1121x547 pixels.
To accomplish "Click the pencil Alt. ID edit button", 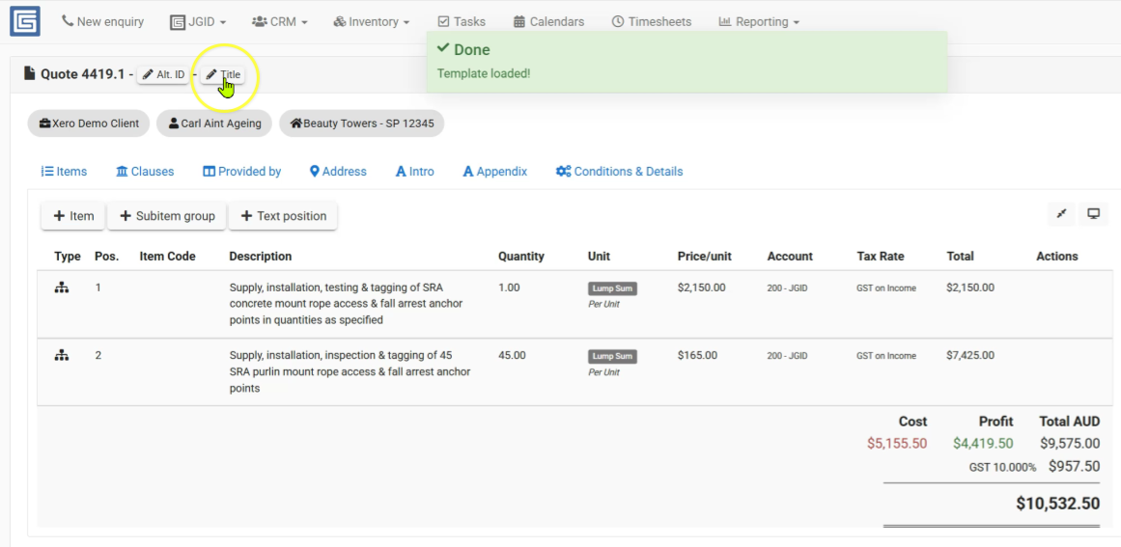I will coord(163,74).
